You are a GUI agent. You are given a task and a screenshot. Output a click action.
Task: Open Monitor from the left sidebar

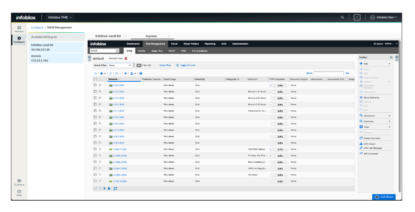coord(19,29)
